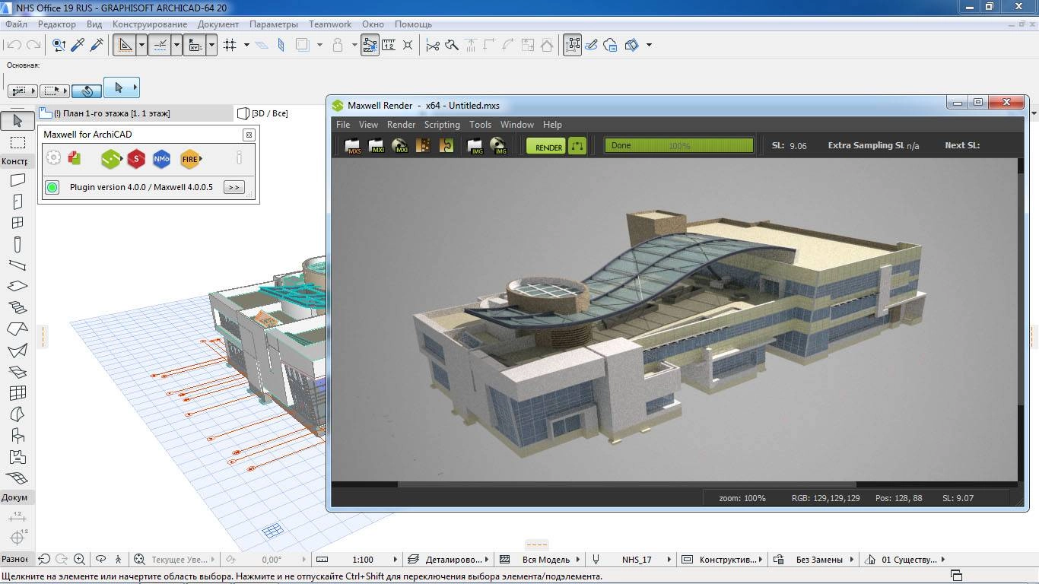
Task: Open the Teamwork menu
Action: pyautogui.click(x=330, y=24)
